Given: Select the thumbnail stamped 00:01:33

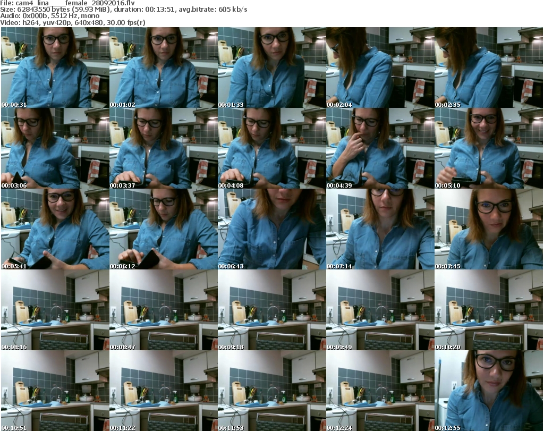Looking at the screenshot, I should 272,67.
